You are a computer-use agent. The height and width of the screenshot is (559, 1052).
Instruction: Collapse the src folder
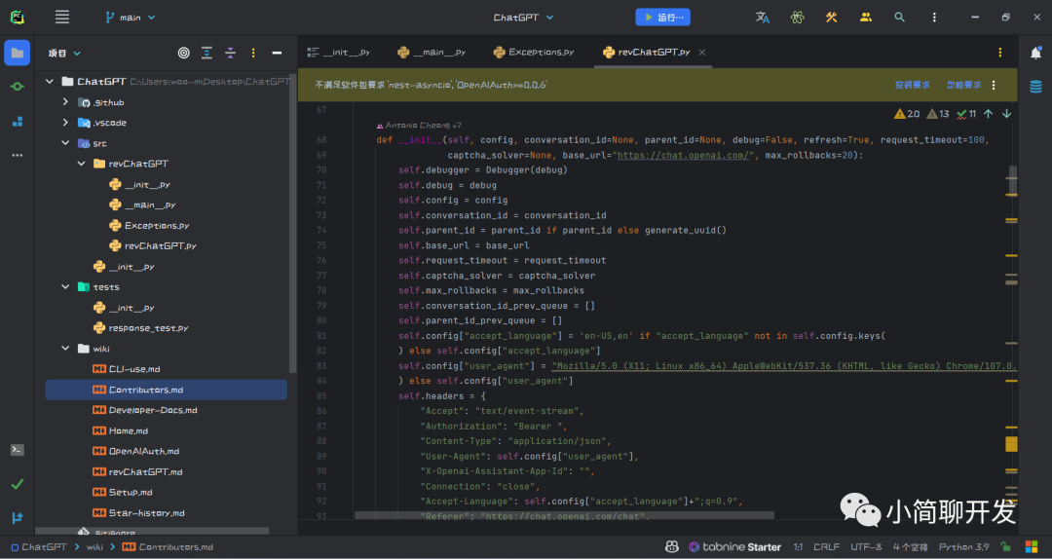click(65, 143)
